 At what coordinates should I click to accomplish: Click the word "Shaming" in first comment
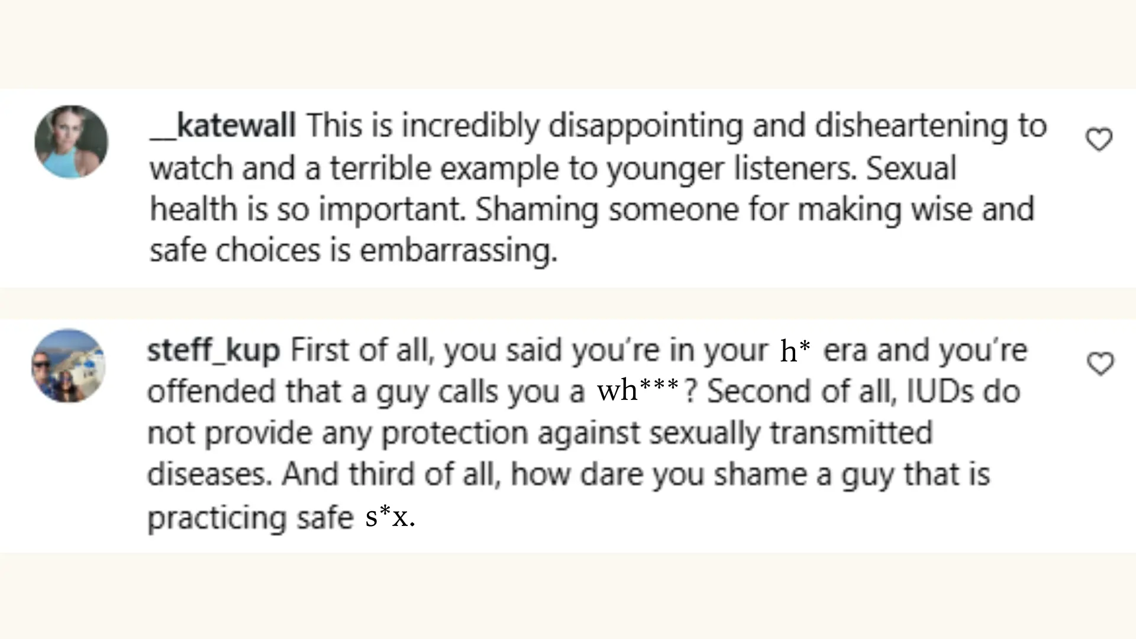point(537,209)
